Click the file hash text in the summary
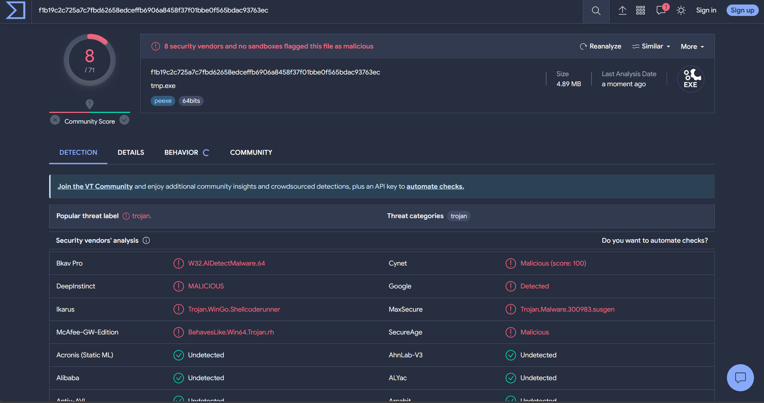The height and width of the screenshot is (403, 764). coord(265,72)
